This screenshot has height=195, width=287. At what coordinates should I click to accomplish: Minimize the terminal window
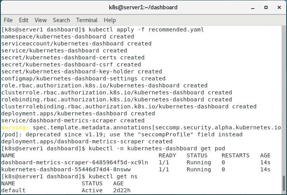click(x=254, y=7)
